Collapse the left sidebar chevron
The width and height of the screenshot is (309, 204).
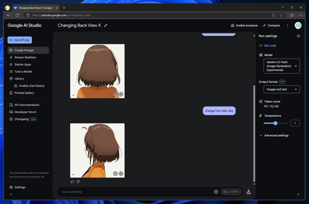tap(11, 194)
